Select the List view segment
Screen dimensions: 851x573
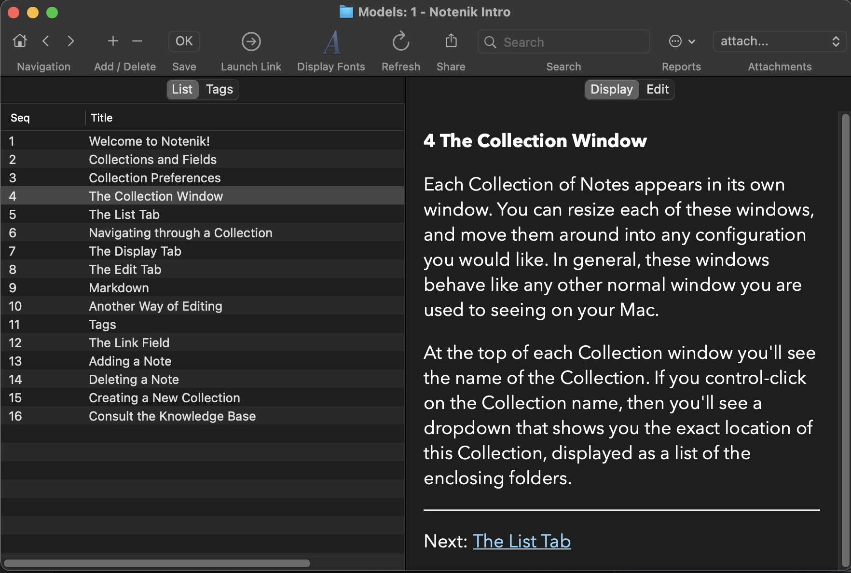coord(182,89)
